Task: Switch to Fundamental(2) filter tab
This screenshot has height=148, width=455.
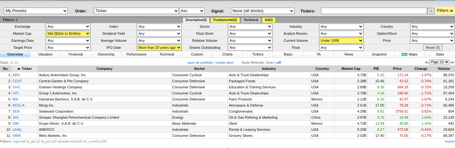Action: (x=225, y=20)
